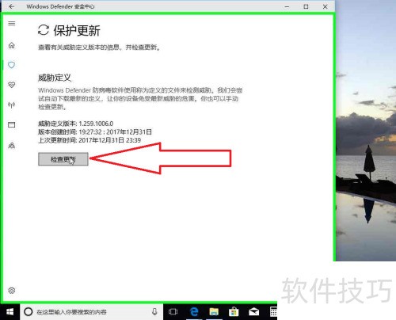Open Device performance & health heart icon
396x320 pixels.
[x=12, y=85]
